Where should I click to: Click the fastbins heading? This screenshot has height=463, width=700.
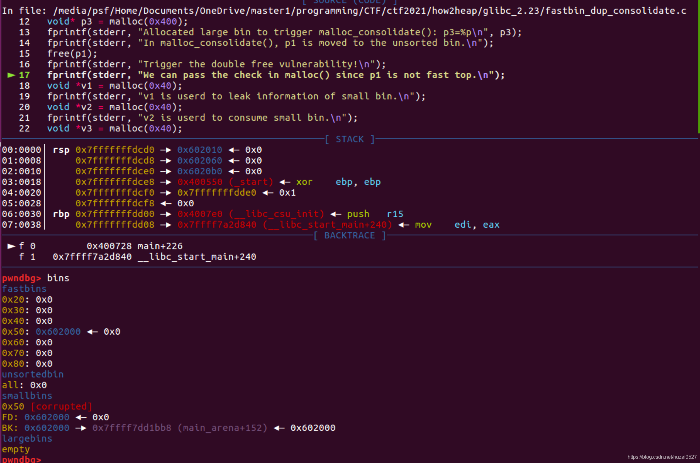(24, 289)
